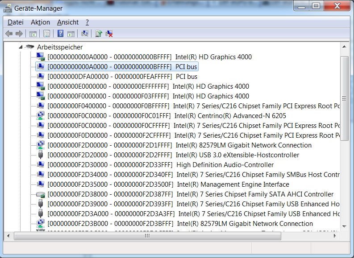Select the F0000000 - F03FFFFF HD Graphics 4000 entry
The width and height of the screenshot is (354, 258).
click(148, 96)
